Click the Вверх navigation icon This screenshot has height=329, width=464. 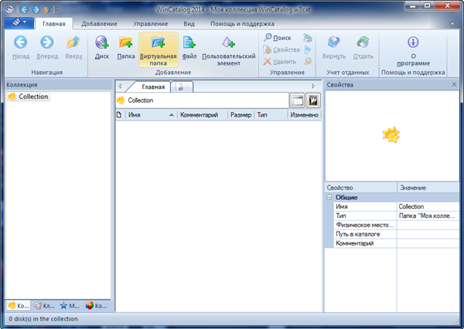click(x=73, y=45)
